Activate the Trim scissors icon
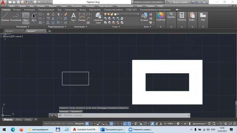 point(59,14)
